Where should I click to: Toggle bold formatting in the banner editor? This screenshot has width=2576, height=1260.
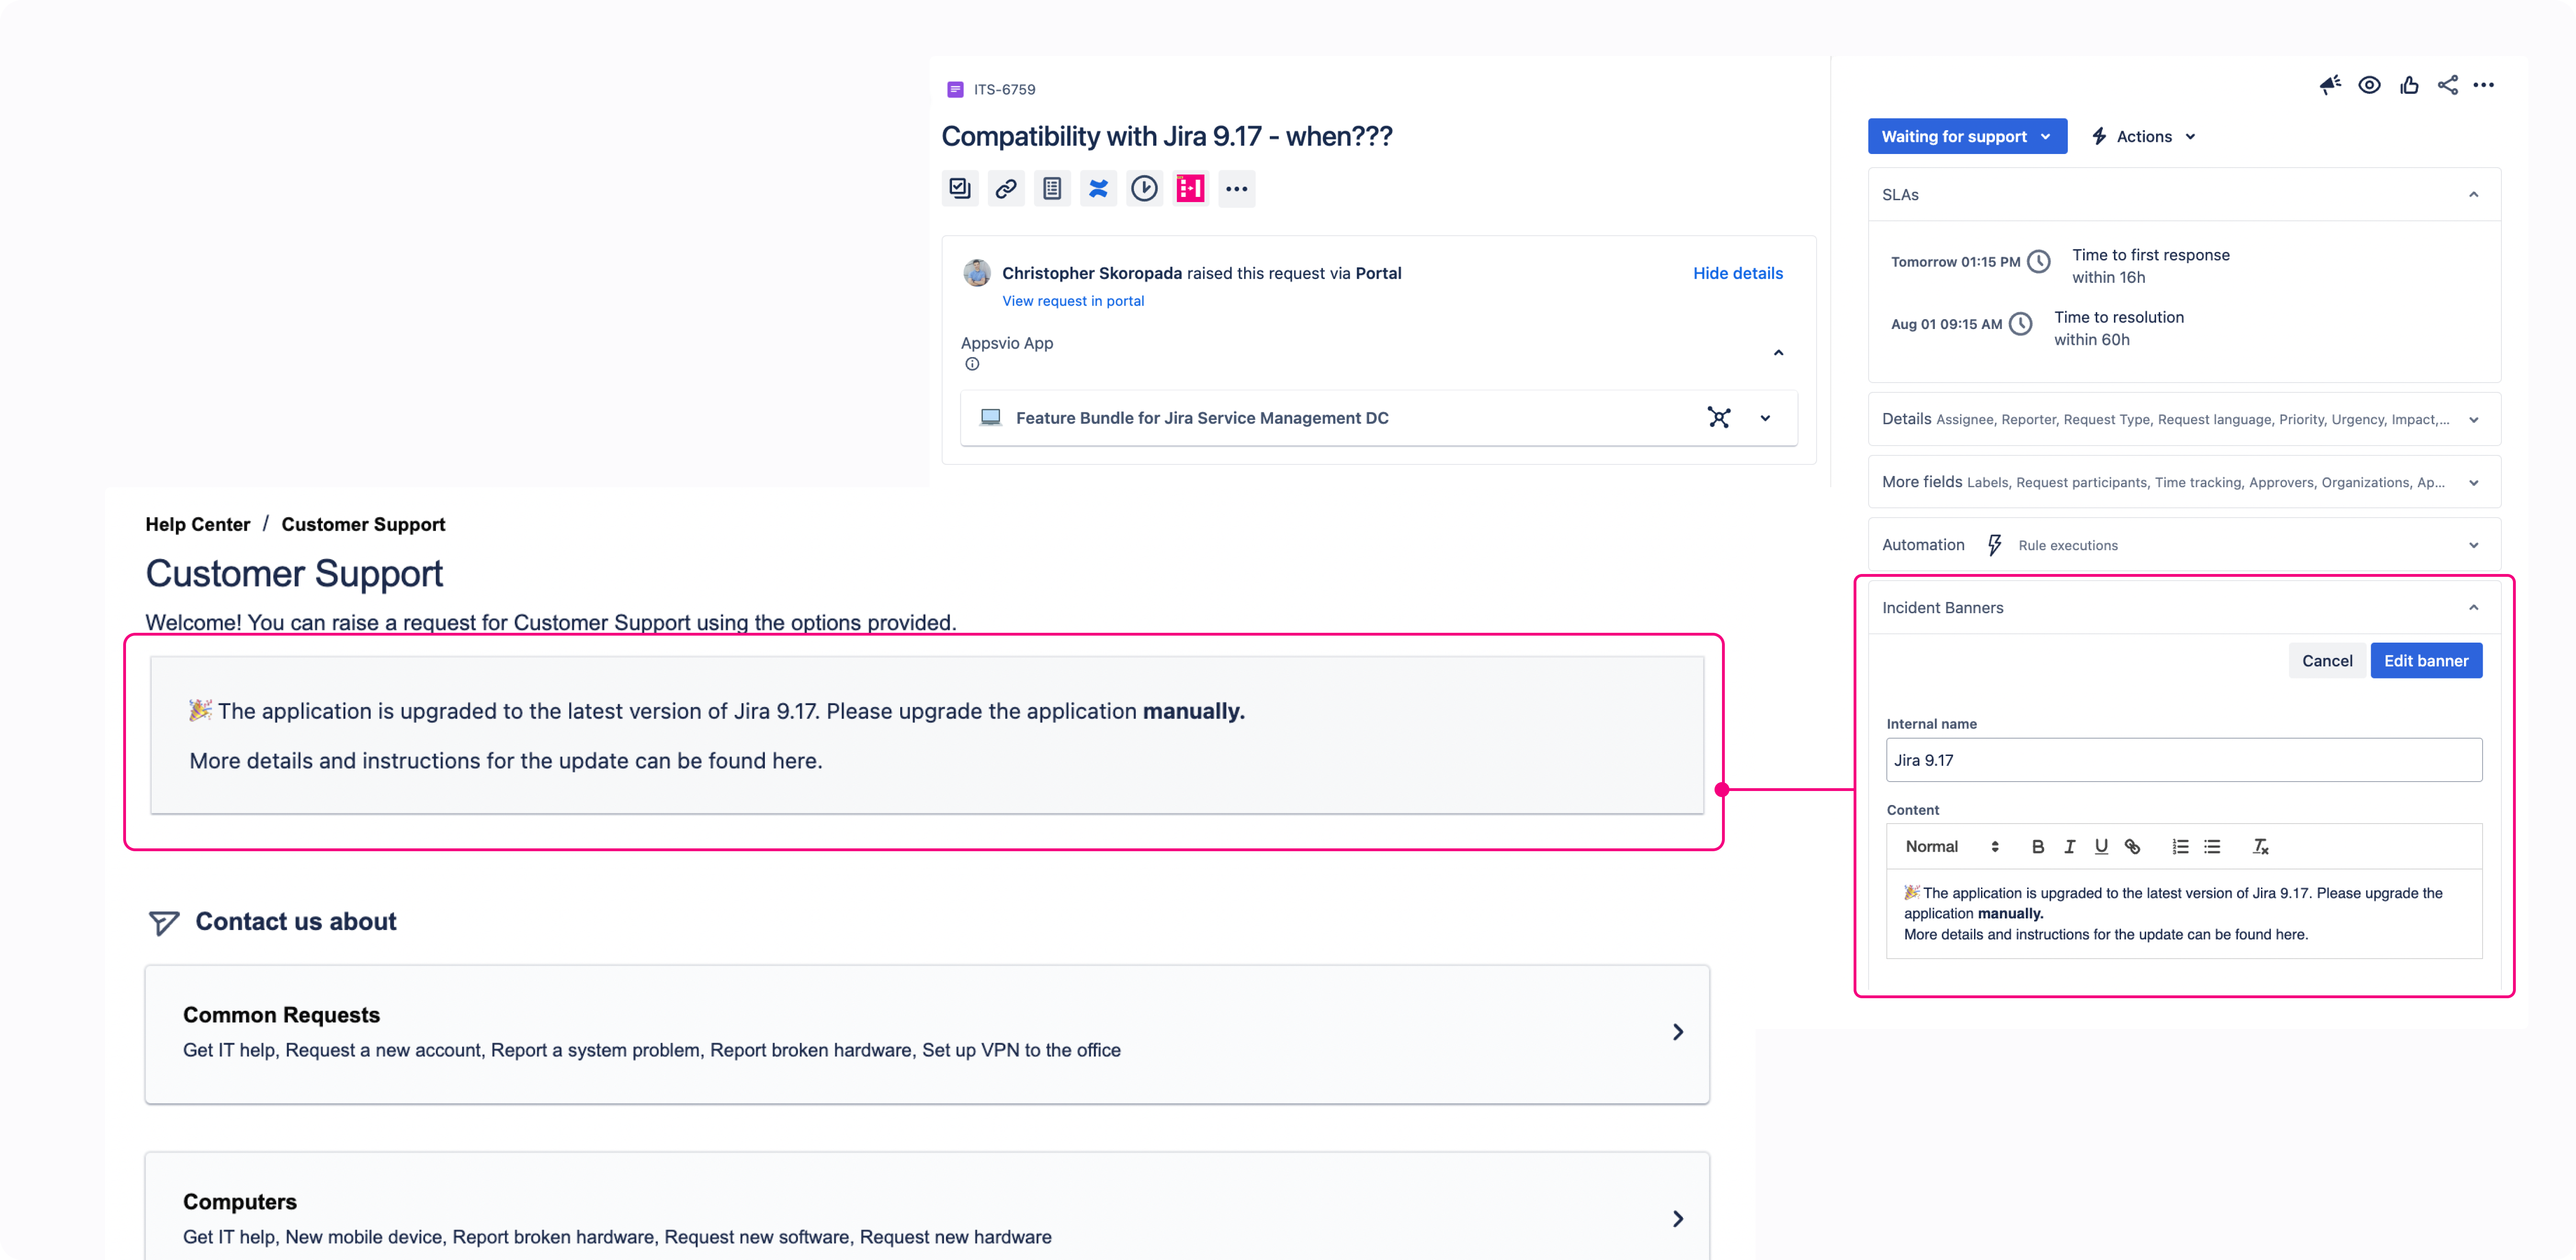point(2037,846)
